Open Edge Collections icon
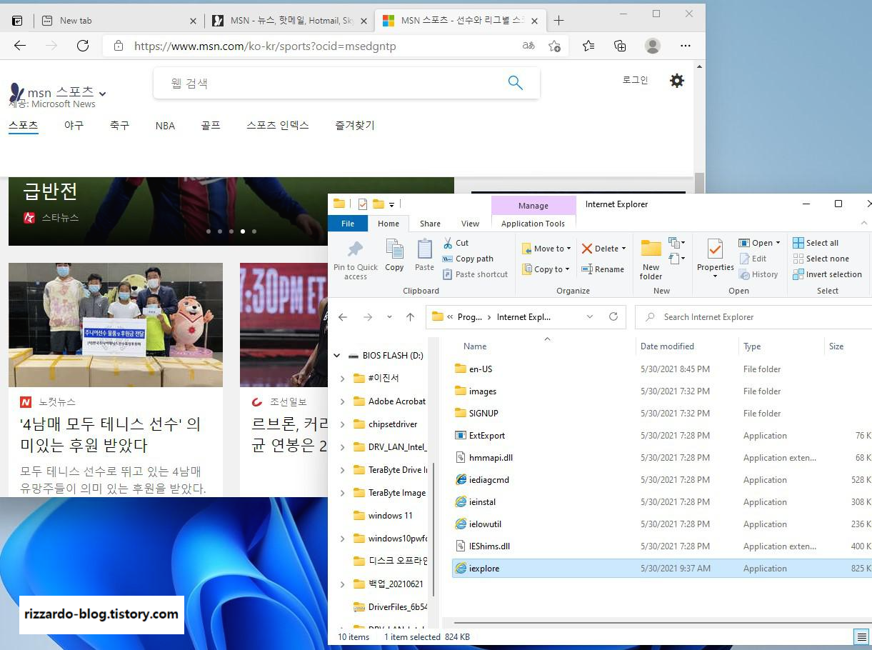The width and height of the screenshot is (872, 650). [x=620, y=46]
